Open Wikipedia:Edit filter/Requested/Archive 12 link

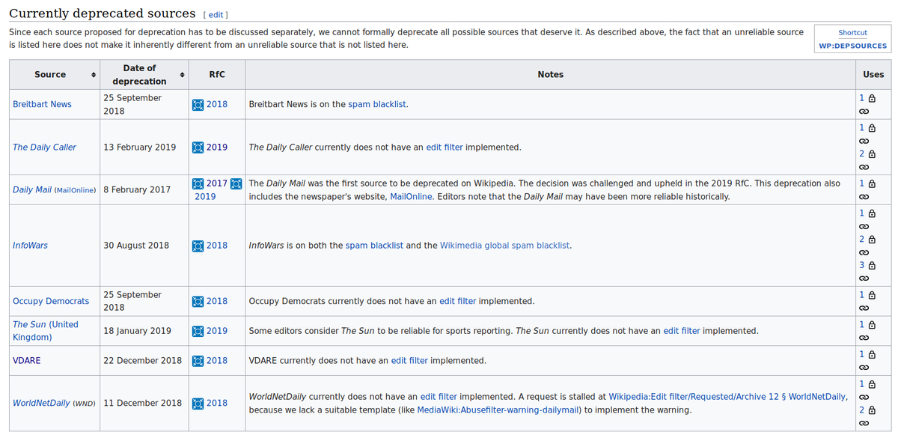pyautogui.click(x=727, y=397)
